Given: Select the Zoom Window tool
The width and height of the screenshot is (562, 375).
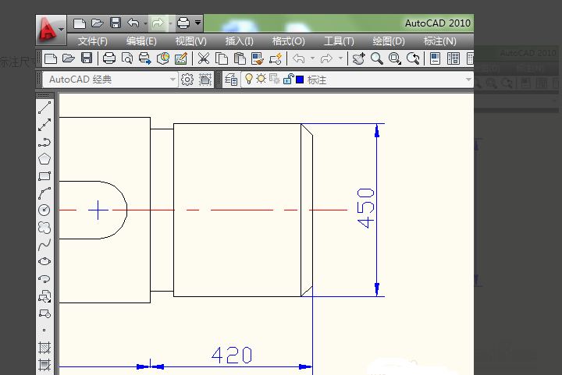Looking at the screenshot, I should coord(395,58).
